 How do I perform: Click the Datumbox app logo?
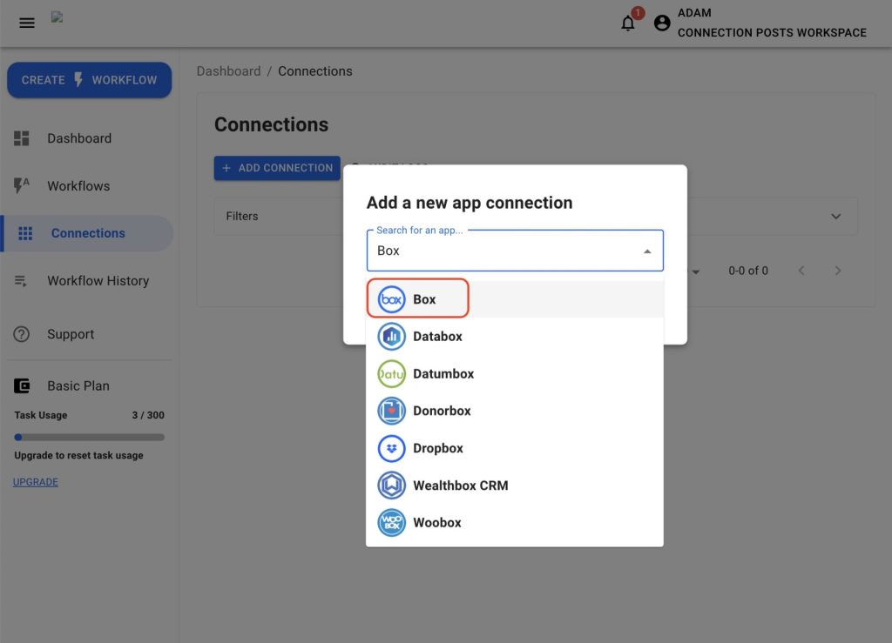click(x=391, y=374)
